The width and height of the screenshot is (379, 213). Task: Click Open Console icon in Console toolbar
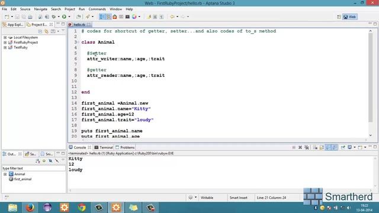pyautogui.click(x=360, y=147)
